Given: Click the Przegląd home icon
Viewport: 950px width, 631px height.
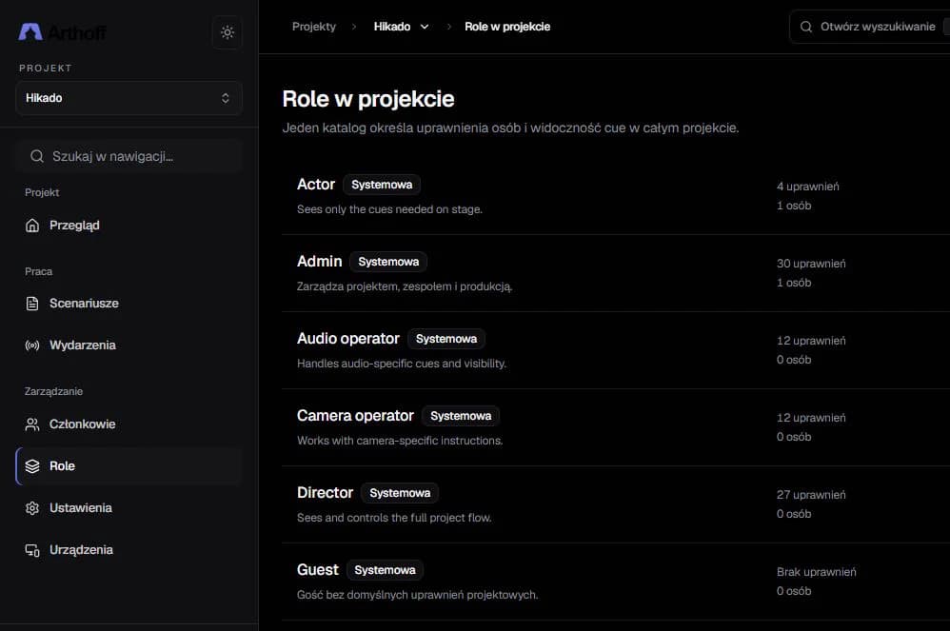Looking at the screenshot, I should tap(32, 226).
